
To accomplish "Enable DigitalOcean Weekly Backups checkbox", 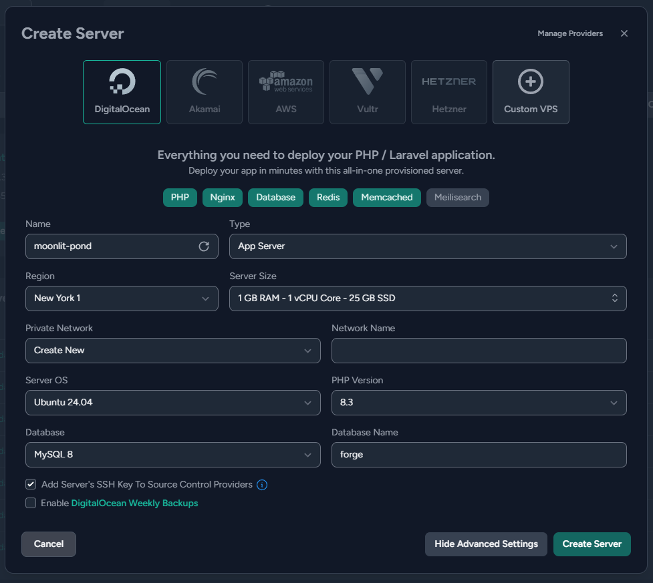I will point(31,503).
